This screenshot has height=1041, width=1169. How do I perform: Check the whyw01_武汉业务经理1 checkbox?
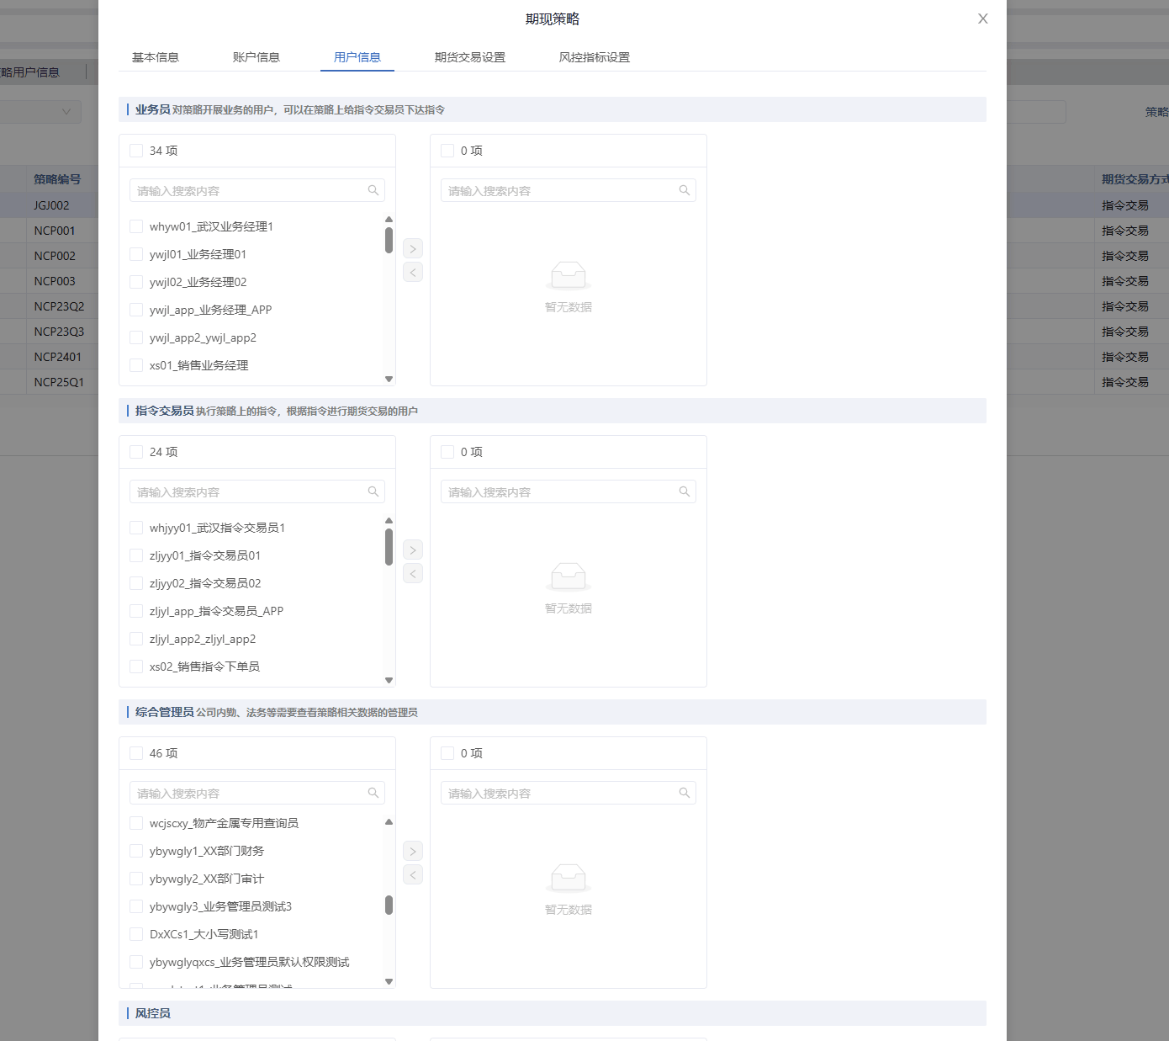[136, 226]
